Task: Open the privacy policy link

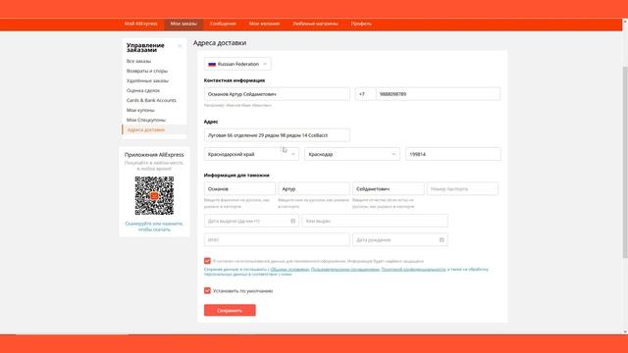Action: tap(413, 270)
